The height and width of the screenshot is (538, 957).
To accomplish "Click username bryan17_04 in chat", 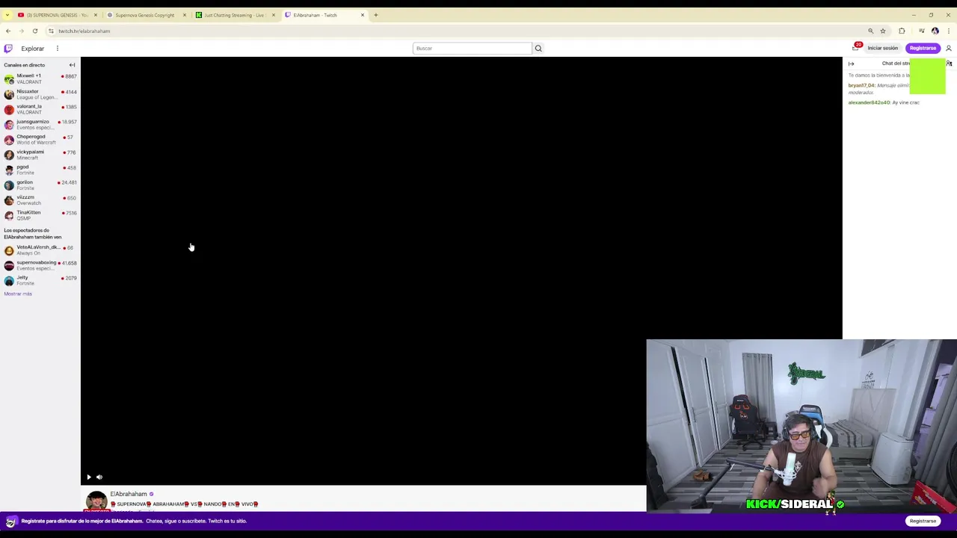I will (861, 85).
